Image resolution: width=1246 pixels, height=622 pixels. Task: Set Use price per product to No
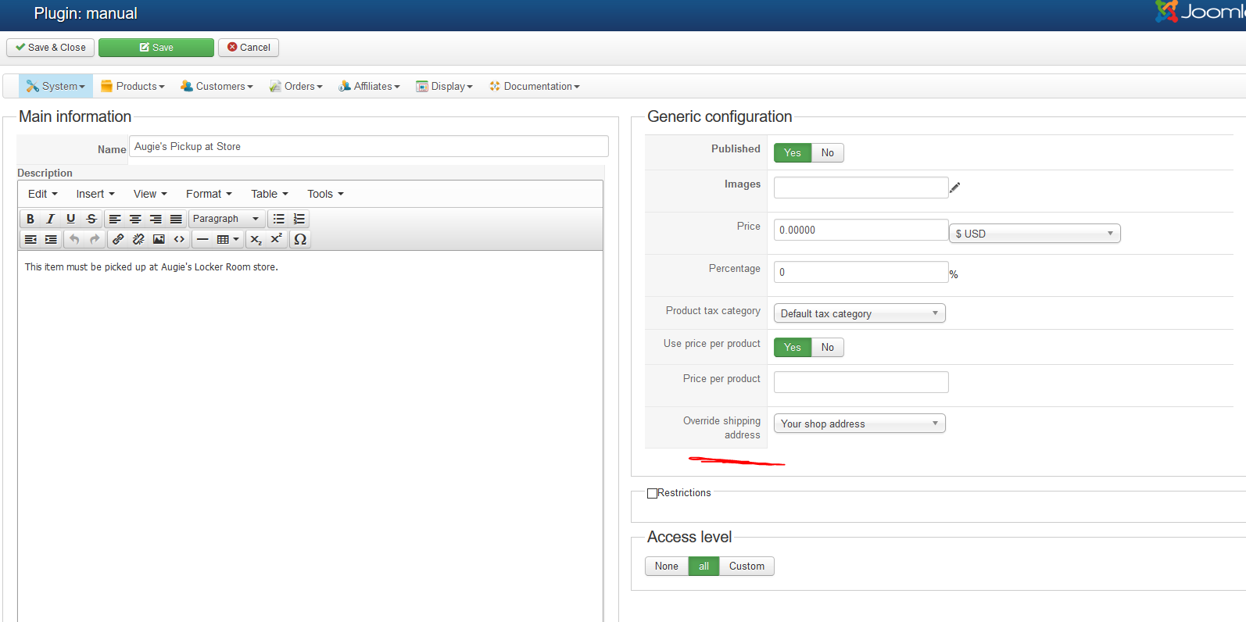[x=827, y=348]
